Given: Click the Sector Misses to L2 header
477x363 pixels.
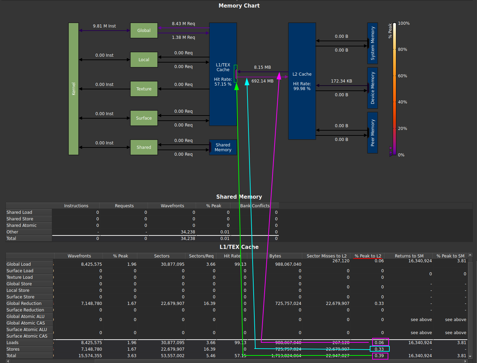Looking at the screenshot, I should (326, 256).
